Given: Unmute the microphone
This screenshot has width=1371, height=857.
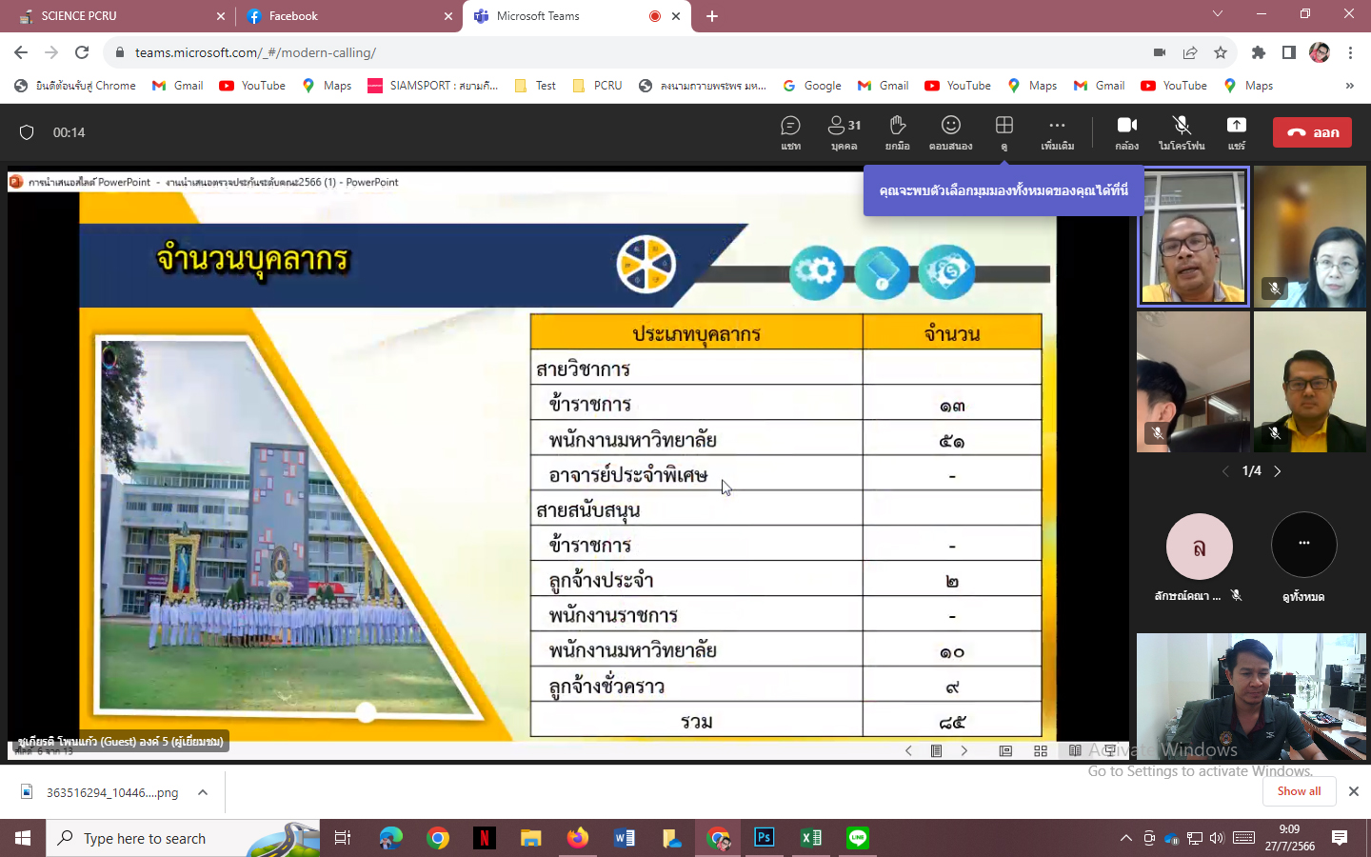Looking at the screenshot, I should (x=1181, y=132).
